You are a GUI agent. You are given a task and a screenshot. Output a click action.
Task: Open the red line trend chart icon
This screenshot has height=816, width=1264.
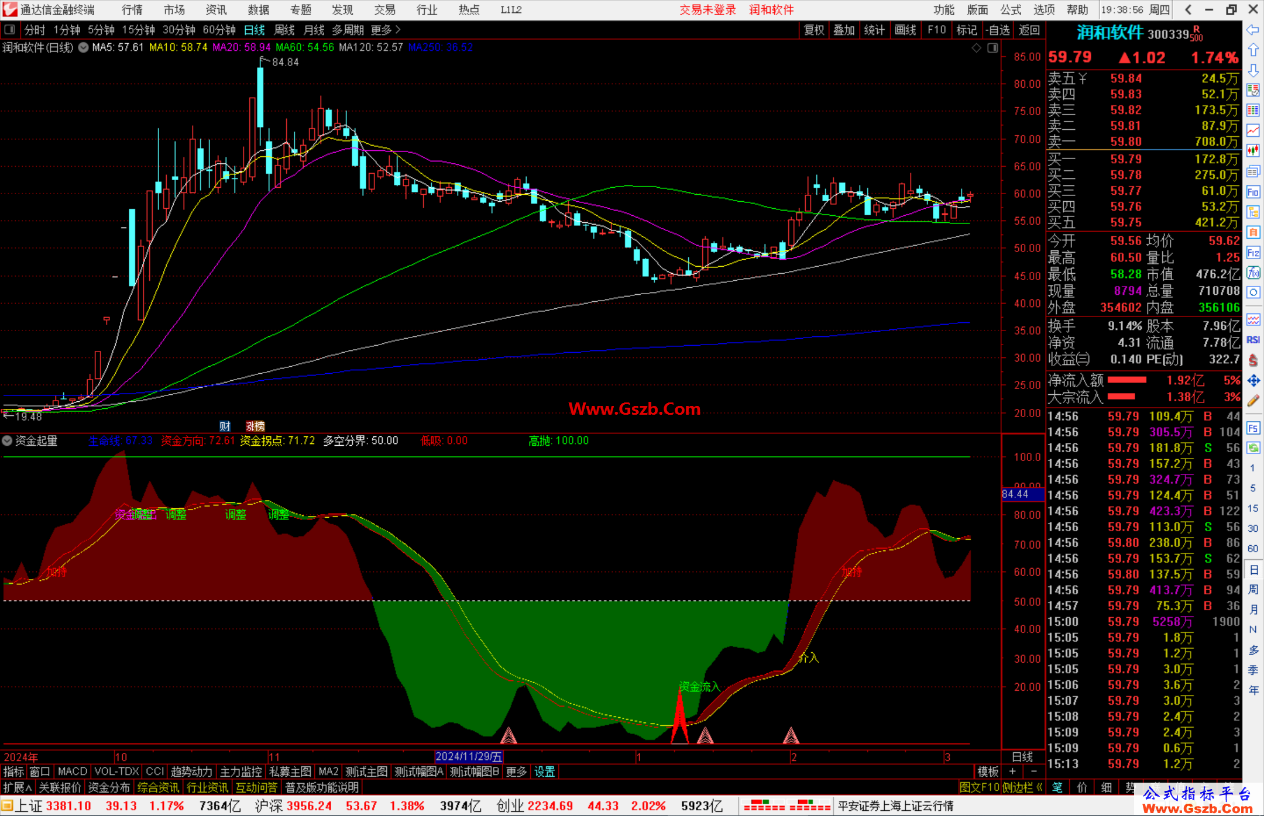[x=1253, y=130]
